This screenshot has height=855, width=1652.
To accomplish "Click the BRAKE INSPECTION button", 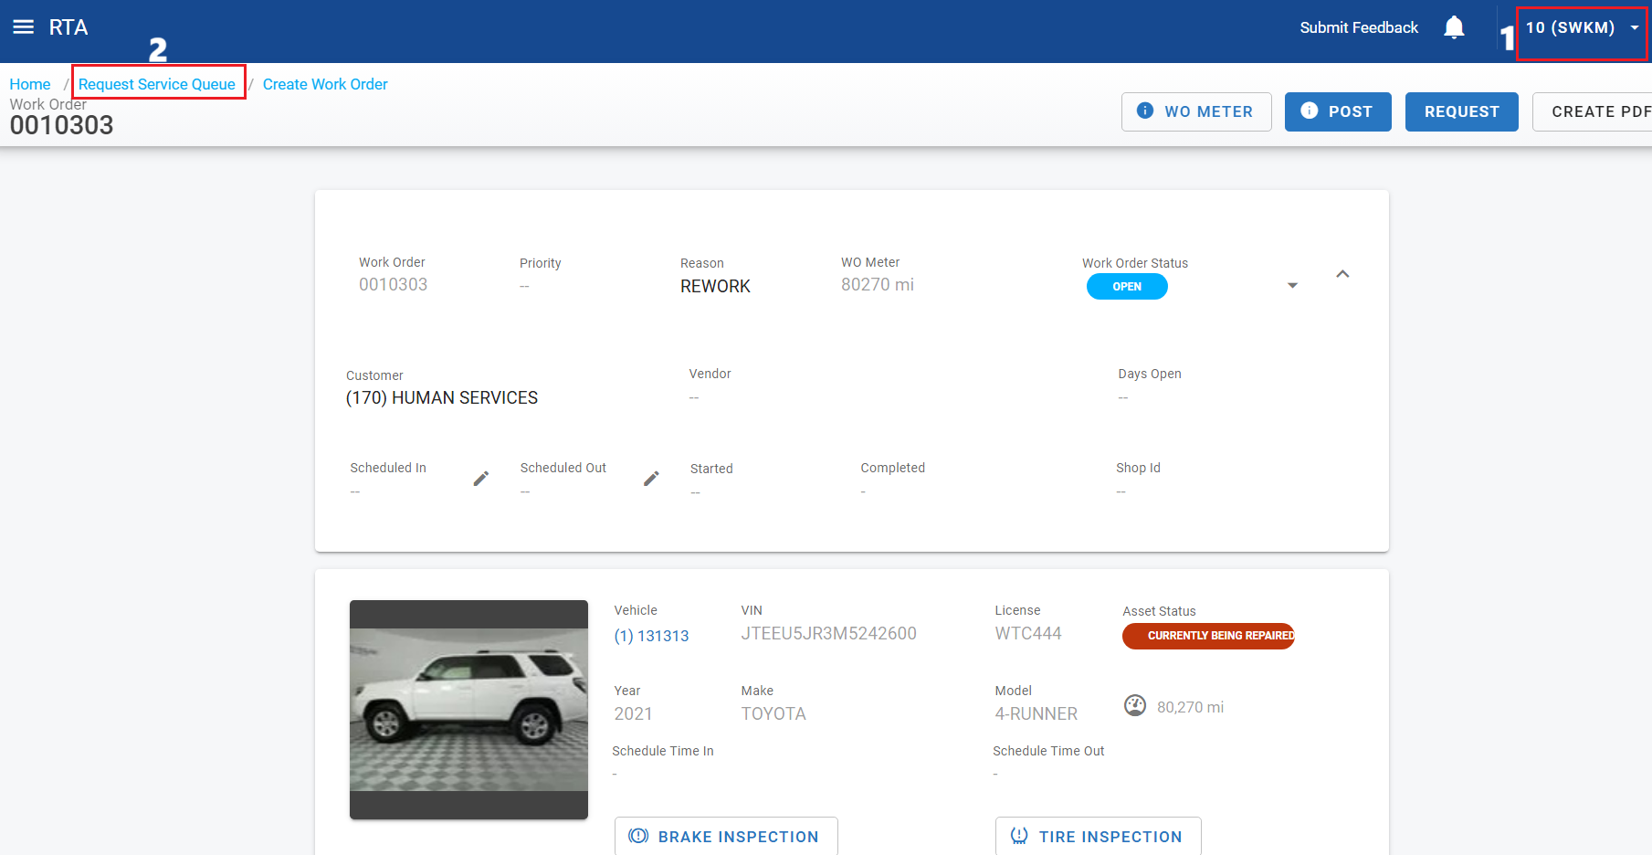I will (726, 836).
